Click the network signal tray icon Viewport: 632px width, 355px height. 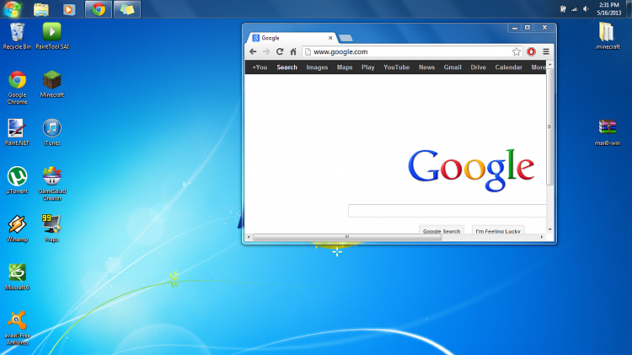click(x=575, y=9)
